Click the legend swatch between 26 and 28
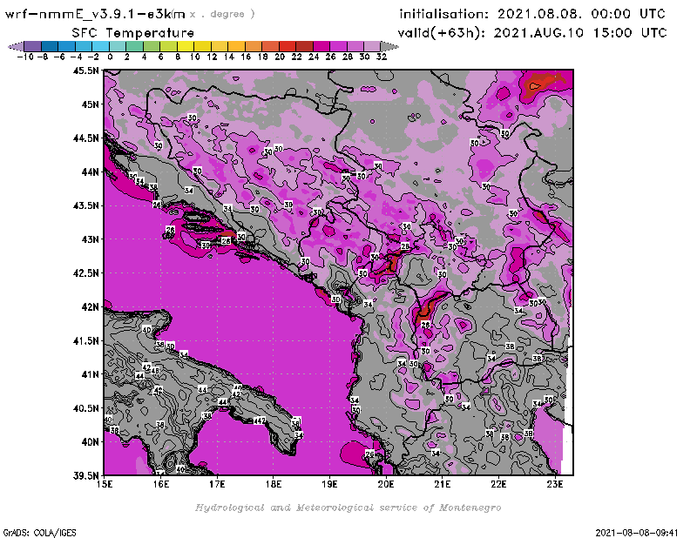697x538 pixels. tap(338, 46)
